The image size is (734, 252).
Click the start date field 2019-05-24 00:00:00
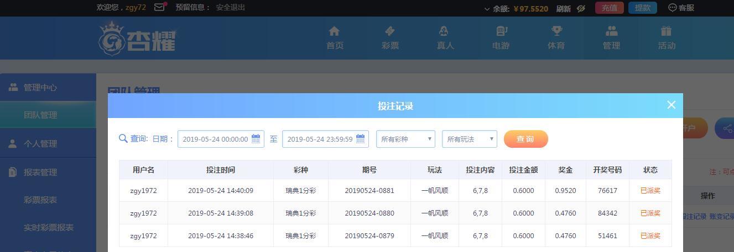(x=221, y=139)
